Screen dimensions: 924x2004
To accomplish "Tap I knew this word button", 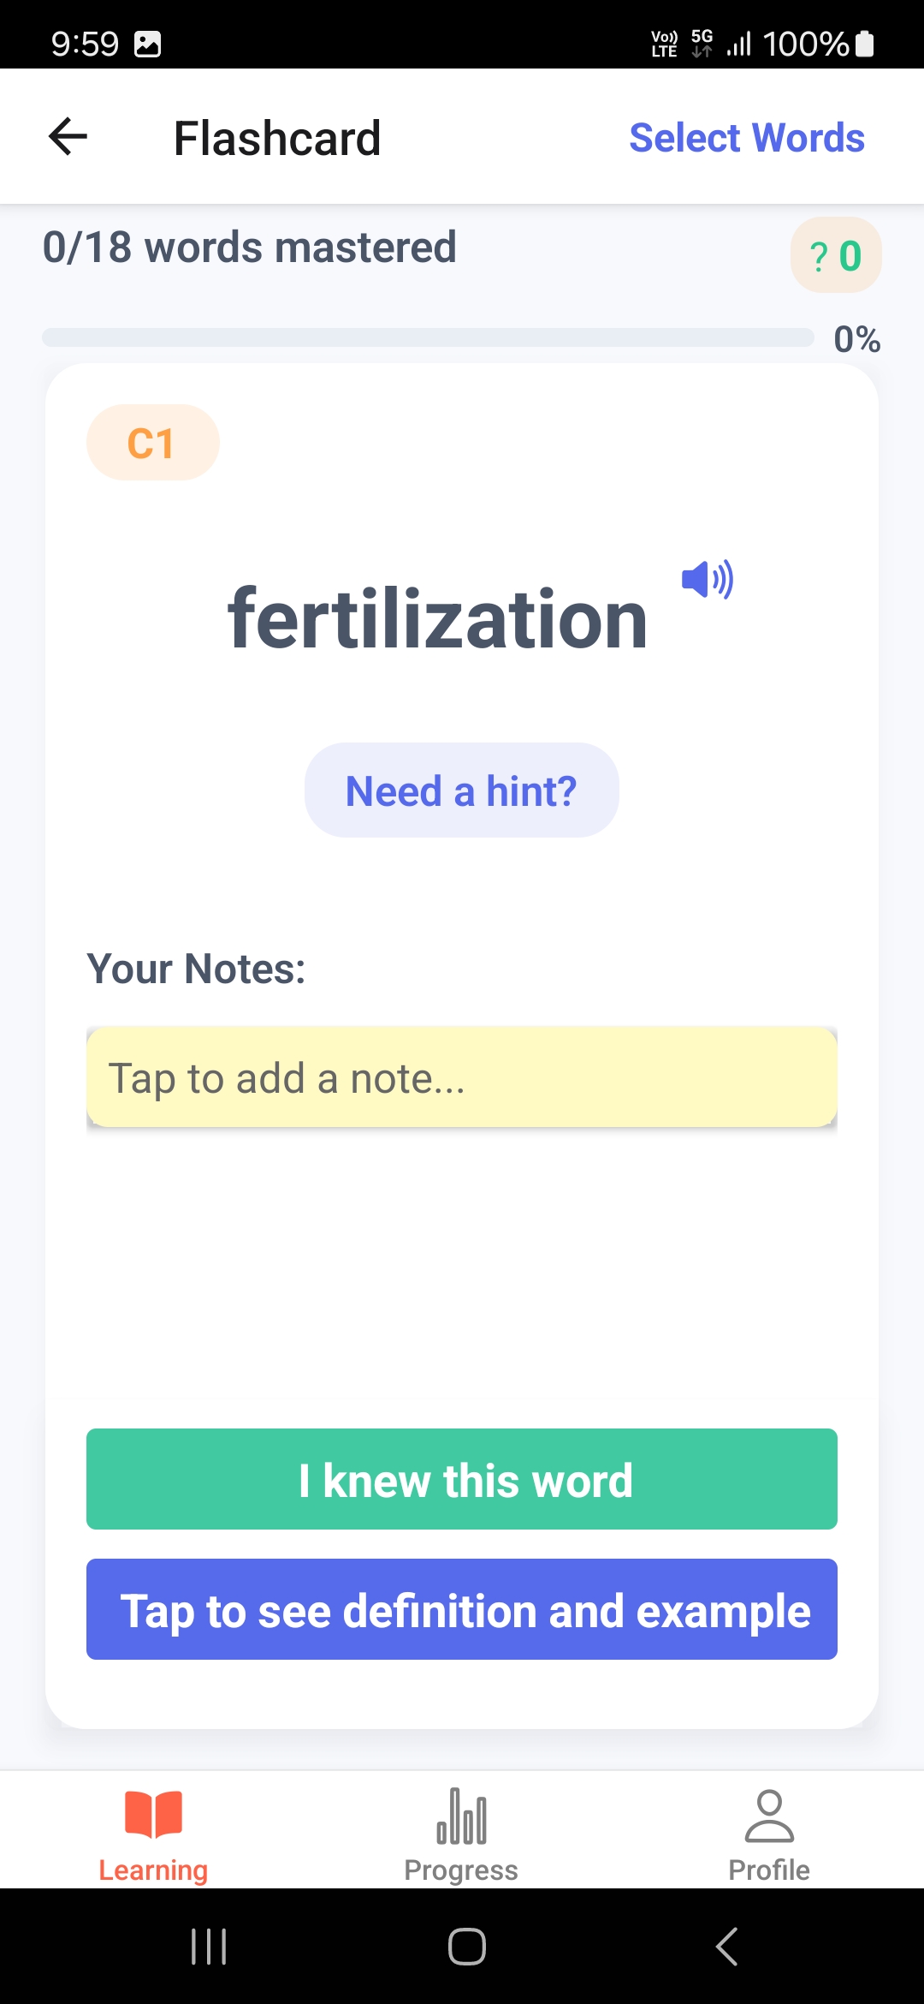I will (462, 1479).
